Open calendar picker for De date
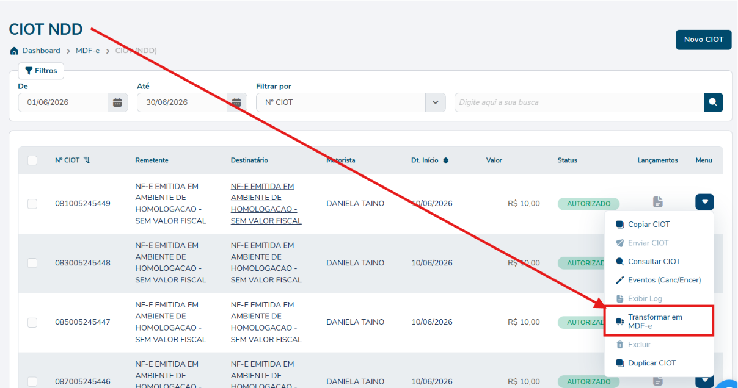Screen dimensions: 738x388 pos(118,102)
